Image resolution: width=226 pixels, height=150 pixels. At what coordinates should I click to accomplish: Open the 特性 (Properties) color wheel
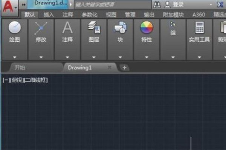147,28
